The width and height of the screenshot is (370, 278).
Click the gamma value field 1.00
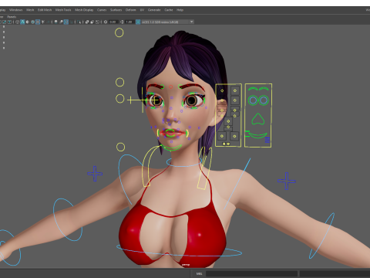point(129,22)
